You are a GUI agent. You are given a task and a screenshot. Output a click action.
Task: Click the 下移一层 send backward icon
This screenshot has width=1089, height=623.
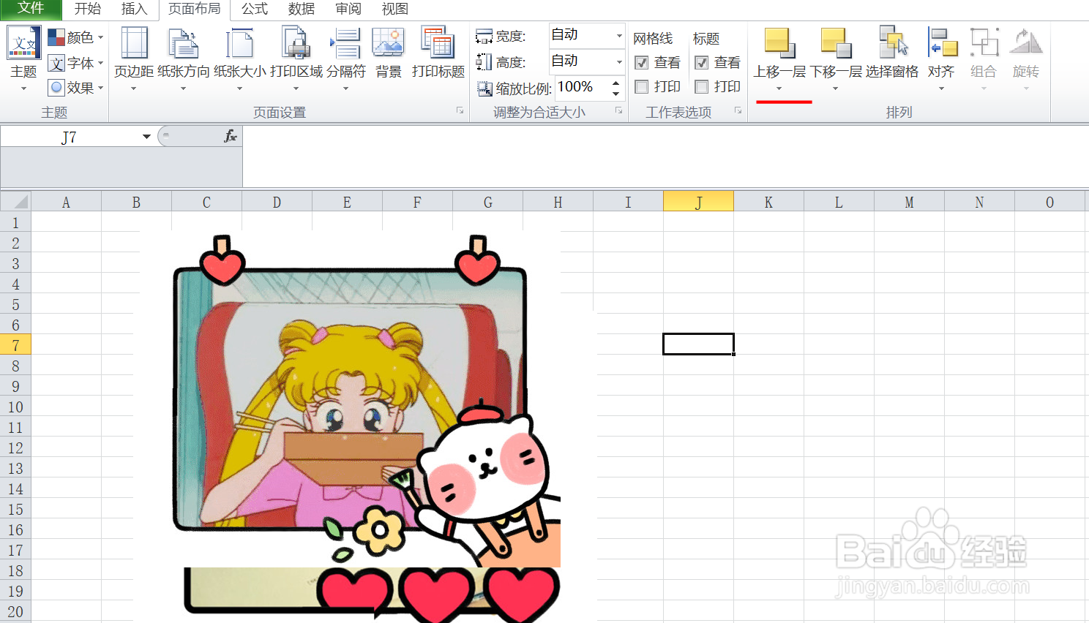click(x=836, y=43)
